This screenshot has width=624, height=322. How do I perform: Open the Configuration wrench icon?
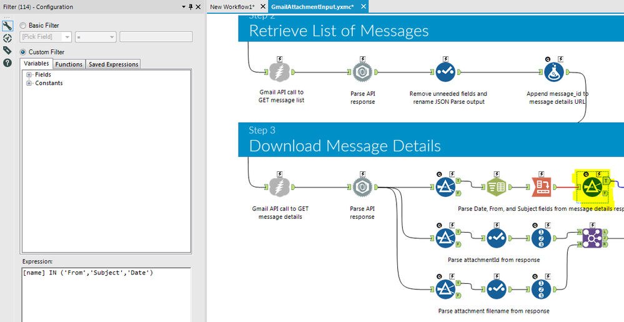point(7,26)
